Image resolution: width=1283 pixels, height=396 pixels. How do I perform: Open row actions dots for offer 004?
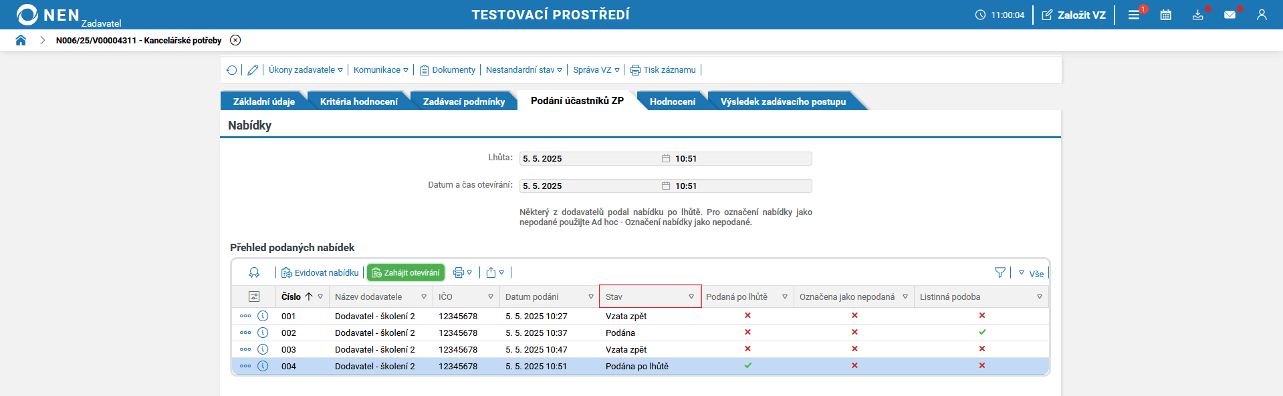point(245,366)
